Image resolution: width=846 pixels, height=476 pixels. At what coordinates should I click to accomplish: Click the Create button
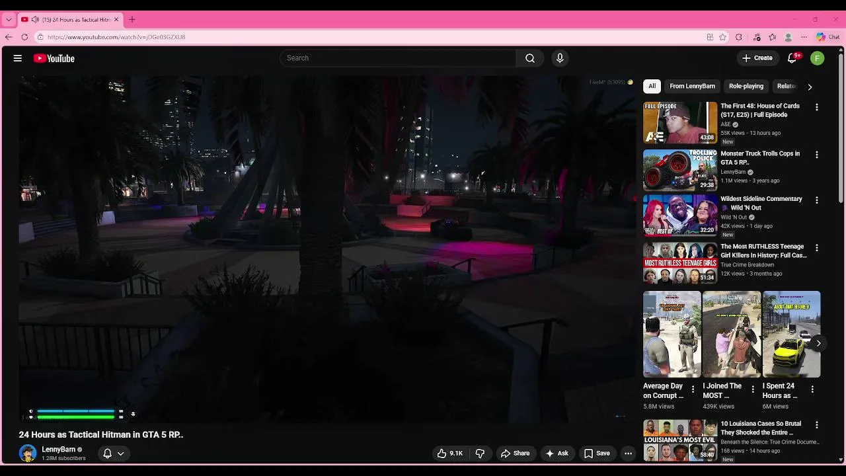point(757,58)
